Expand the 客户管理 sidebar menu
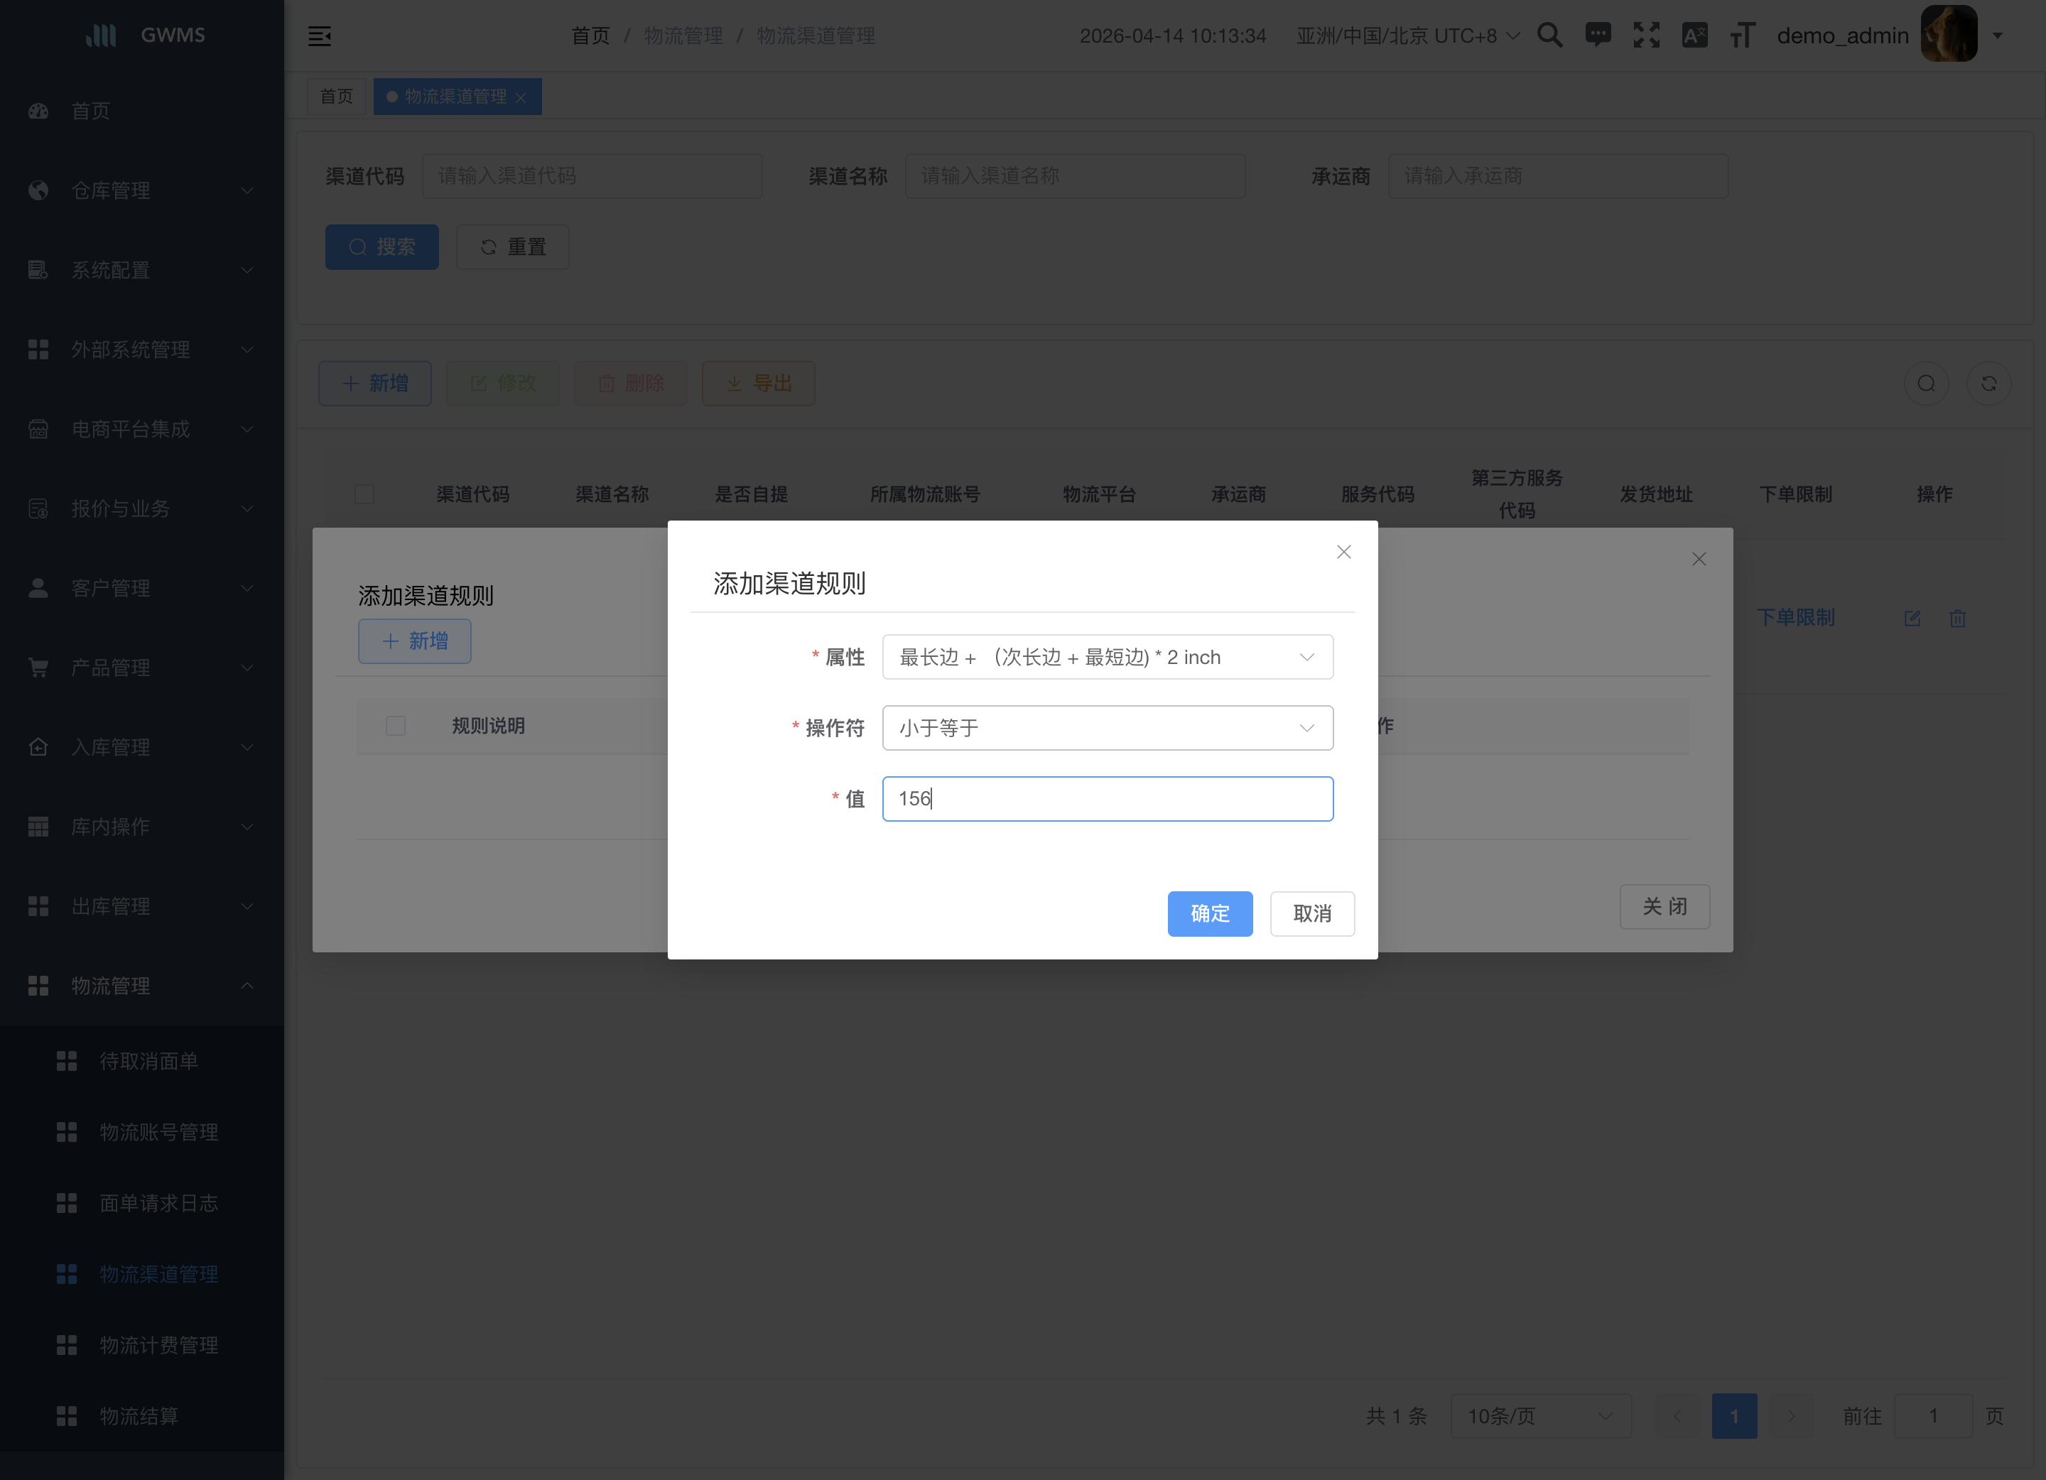2046x1480 pixels. [141, 588]
